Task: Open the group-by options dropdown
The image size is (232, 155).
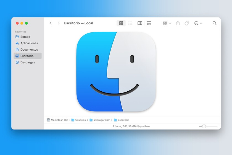Action: [x=167, y=23]
